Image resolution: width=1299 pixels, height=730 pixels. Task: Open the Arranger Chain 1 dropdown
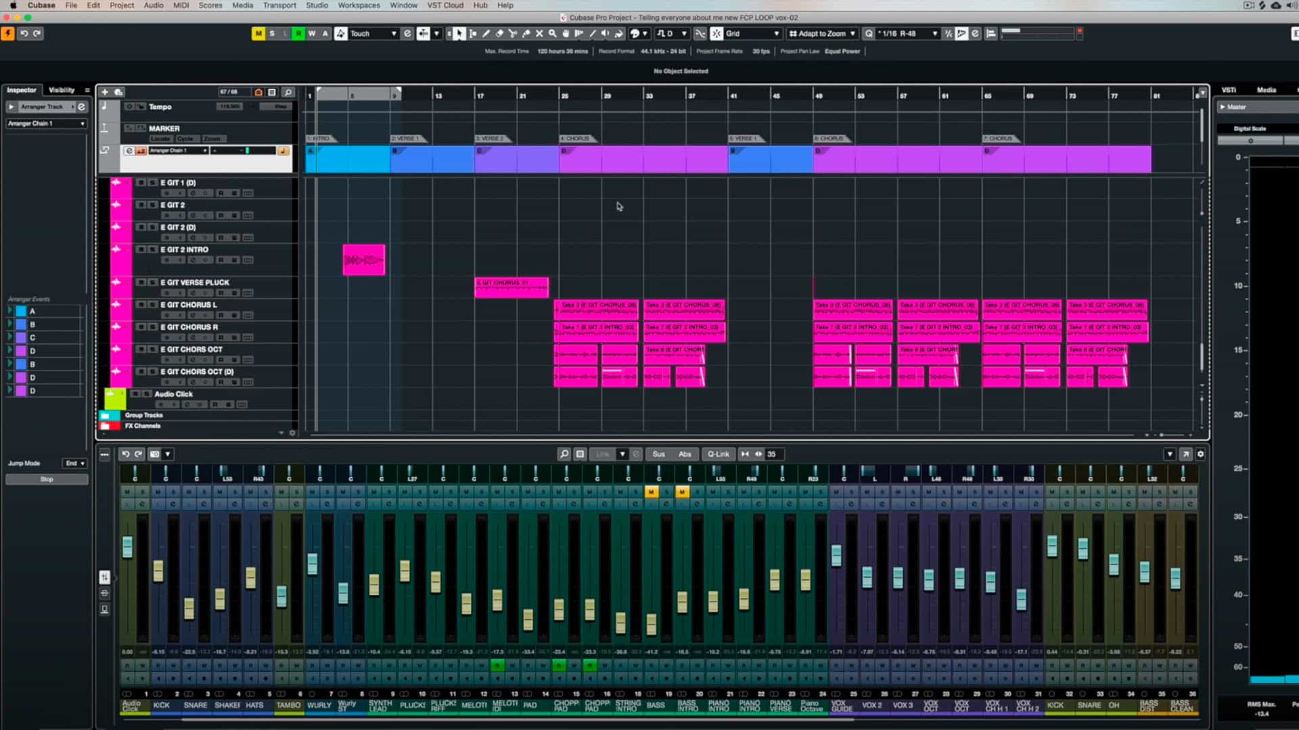[46, 124]
